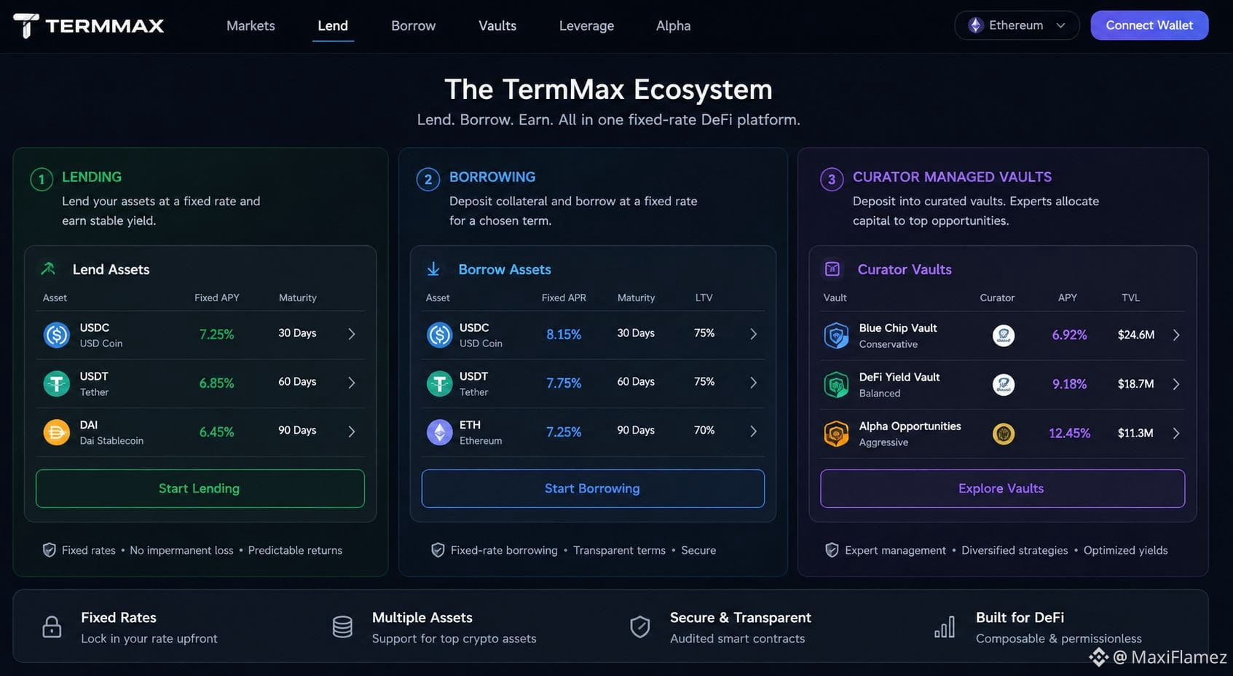The width and height of the screenshot is (1233, 676).
Task: Click the 70% LTV value
Action: point(704,430)
